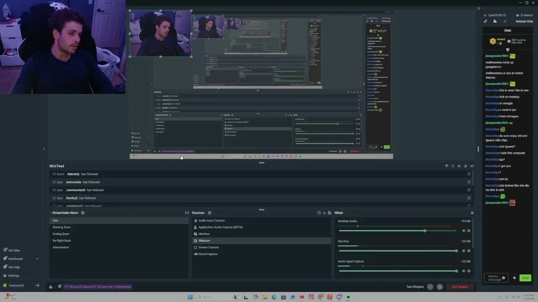Expand the chat leaderboard chevron
The image size is (538, 302).
click(x=507, y=49)
